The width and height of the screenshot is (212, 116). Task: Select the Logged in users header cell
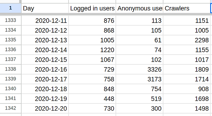click(92, 8)
